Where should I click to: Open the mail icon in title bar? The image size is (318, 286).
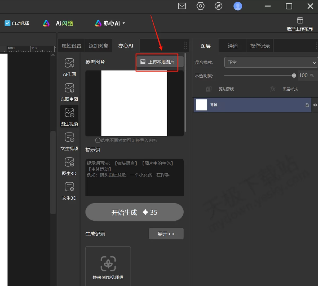182,6
